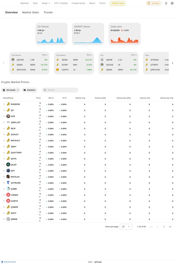
Task: Open the About link
Action: coord(92,3)
